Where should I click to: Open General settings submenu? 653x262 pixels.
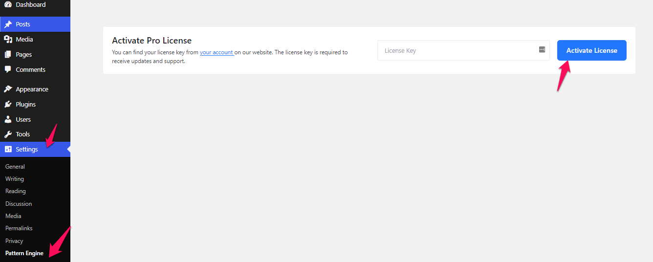(15, 166)
